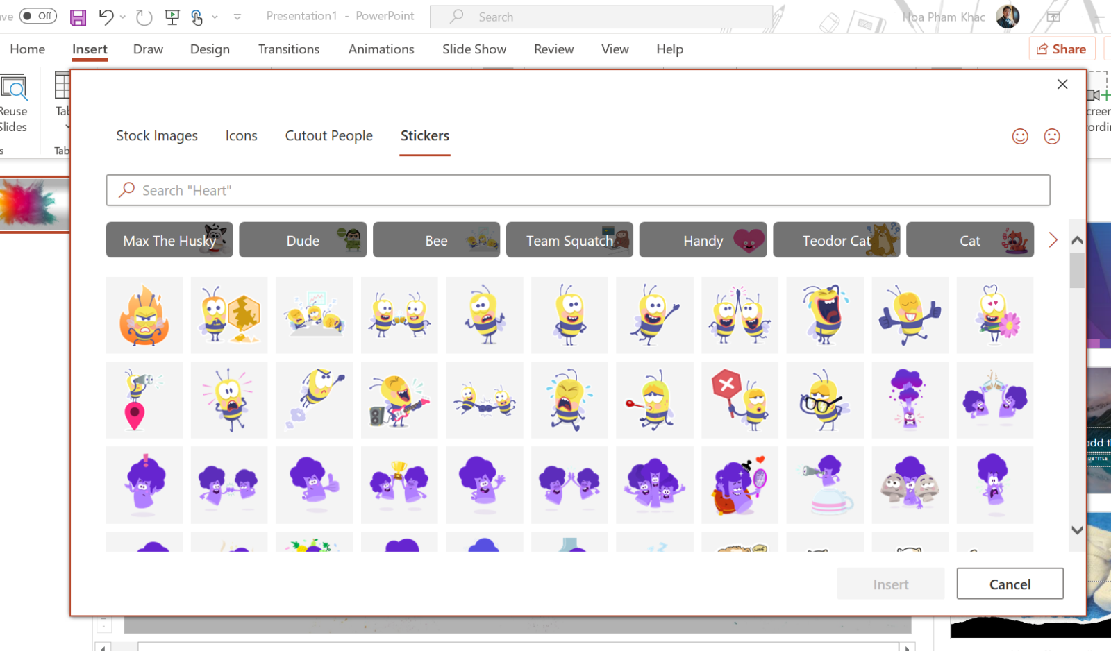This screenshot has width=1111, height=651.
Task: Send positive feedback with the smiley icon
Action: (x=1020, y=136)
